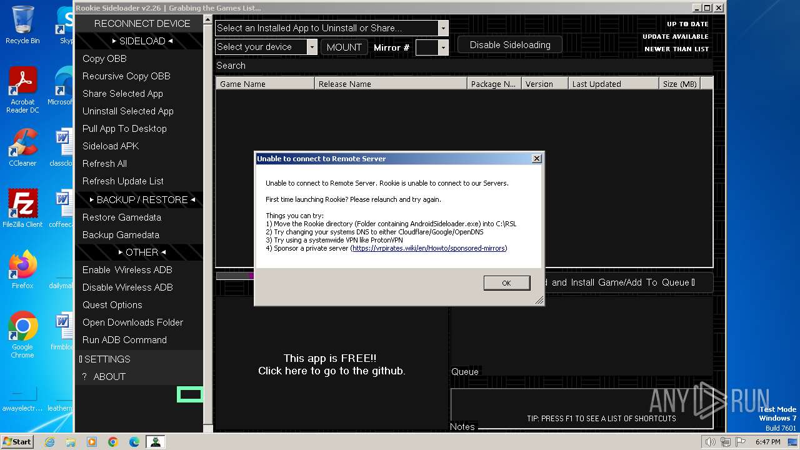This screenshot has width=800, height=450.
Task: Sort by Version column header
Action: click(545, 84)
